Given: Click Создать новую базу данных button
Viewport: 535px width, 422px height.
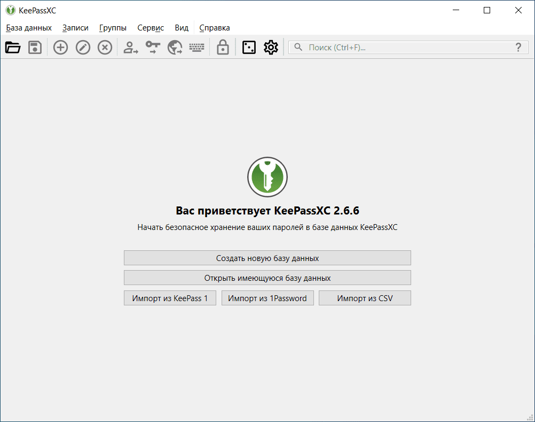Looking at the screenshot, I should (x=267, y=258).
